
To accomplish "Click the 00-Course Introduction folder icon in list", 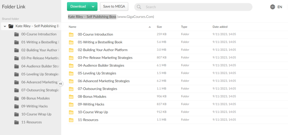I will [71, 34].
